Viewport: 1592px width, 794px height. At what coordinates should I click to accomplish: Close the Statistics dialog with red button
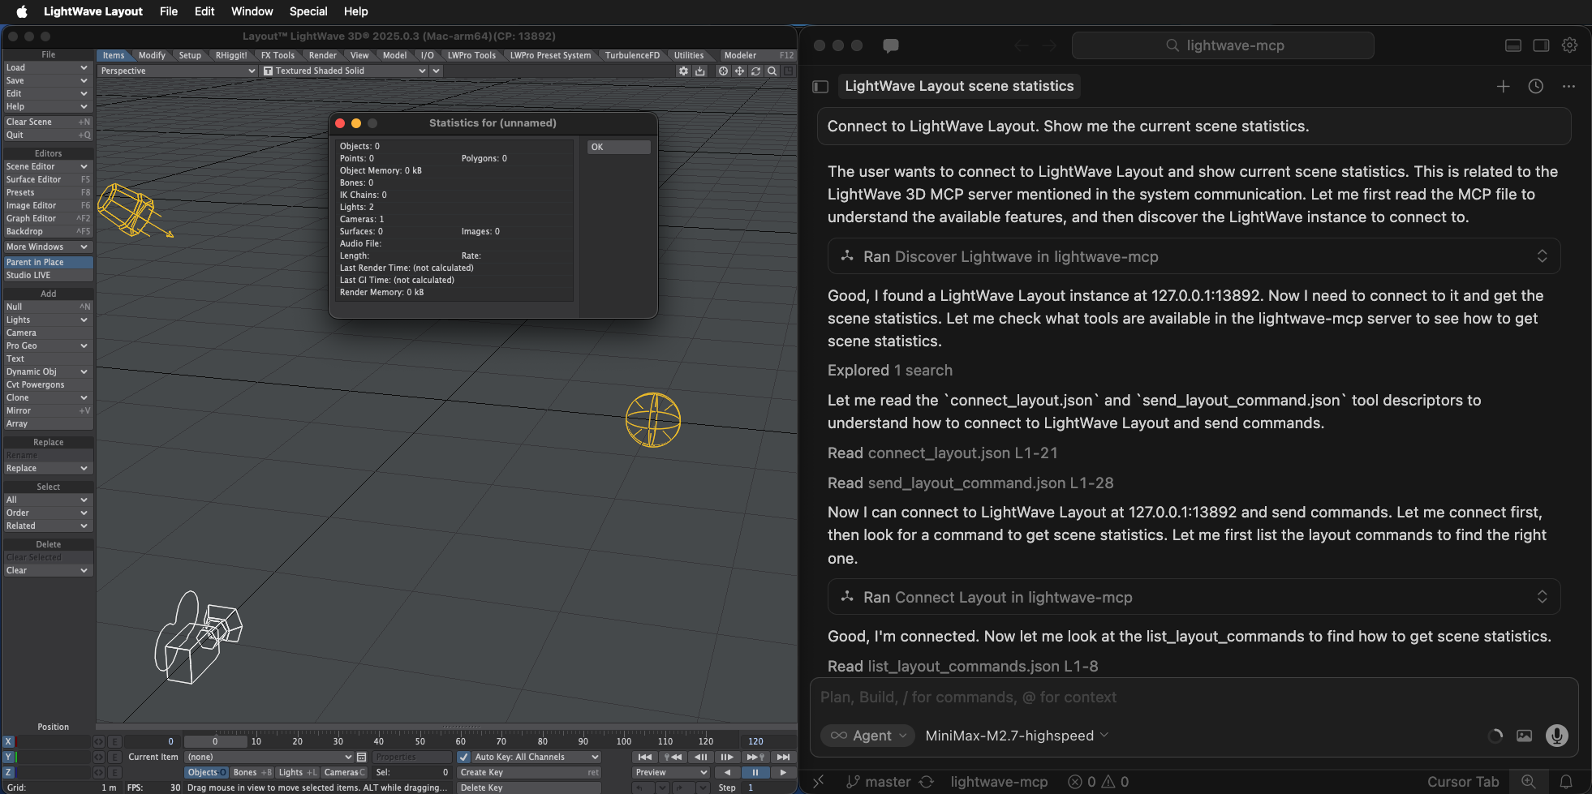click(x=340, y=123)
